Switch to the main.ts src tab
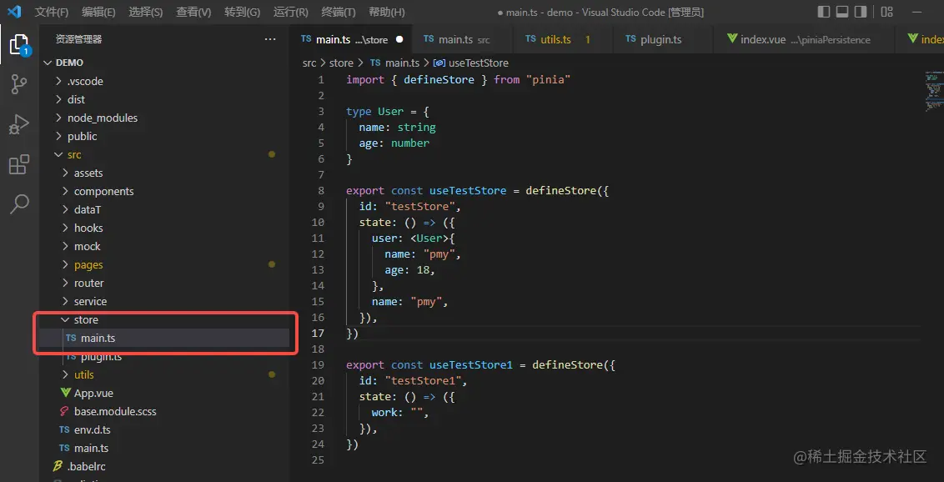Image resolution: width=944 pixels, height=482 pixels. (x=462, y=39)
